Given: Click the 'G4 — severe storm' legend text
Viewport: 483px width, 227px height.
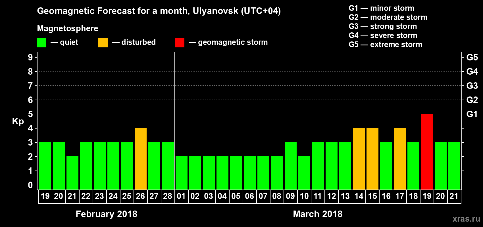Looking at the screenshot, I should click(x=383, y=35).
